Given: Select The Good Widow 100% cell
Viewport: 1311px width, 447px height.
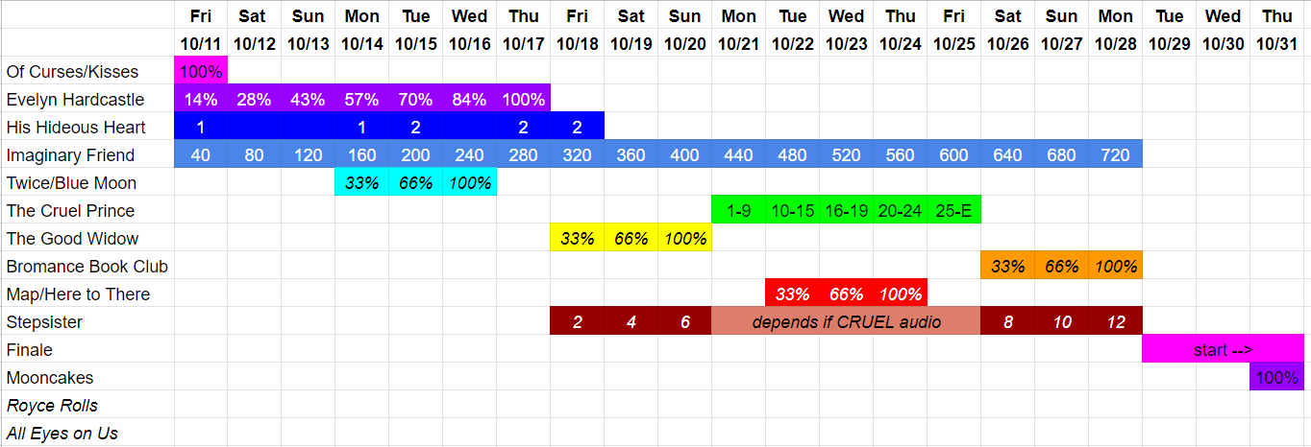Looking at the screenshot, I should 685,239.
